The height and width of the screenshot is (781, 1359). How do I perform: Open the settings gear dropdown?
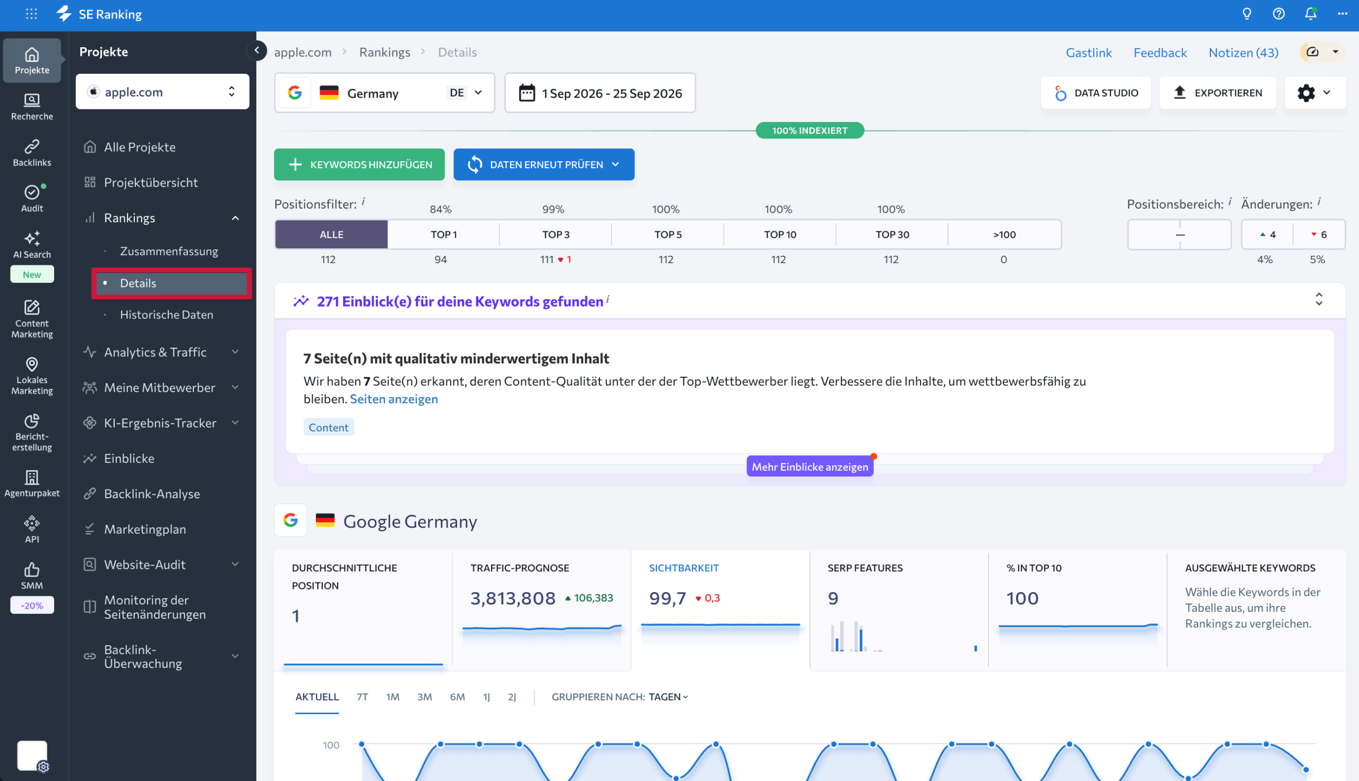coord(1314,93)
